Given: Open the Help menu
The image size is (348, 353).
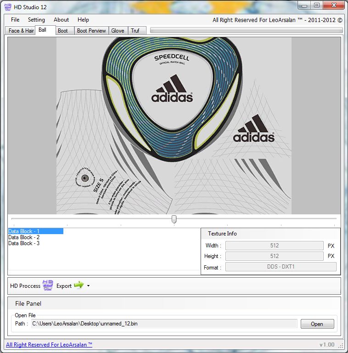Looking at the screenshot, I should pos(83,20).
